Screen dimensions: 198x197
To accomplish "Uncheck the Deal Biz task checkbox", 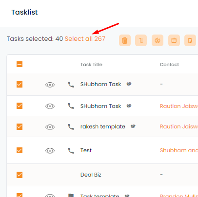I will (20, 175).
